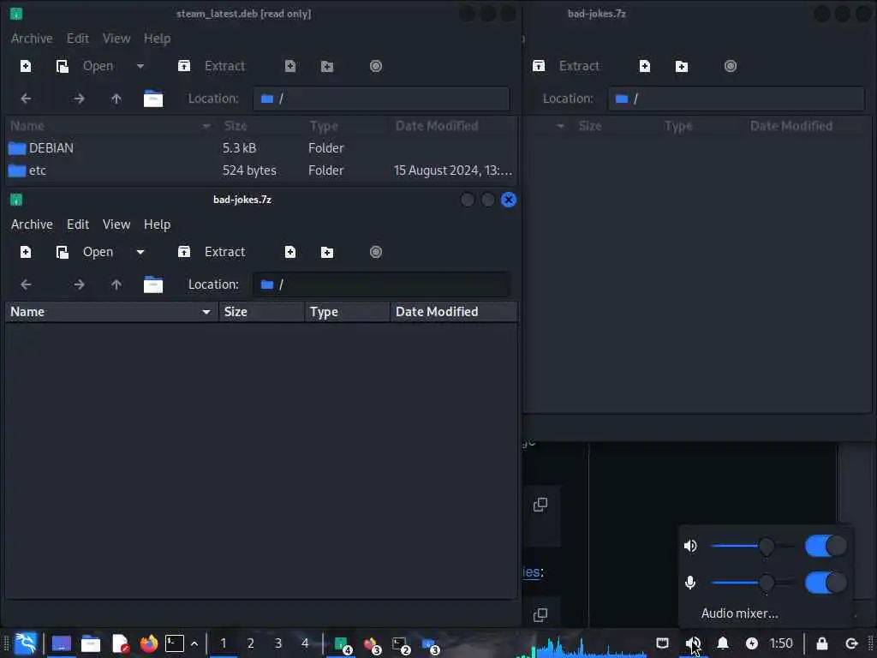Click Location field in steam_latest.deb window

click(381, 99)
